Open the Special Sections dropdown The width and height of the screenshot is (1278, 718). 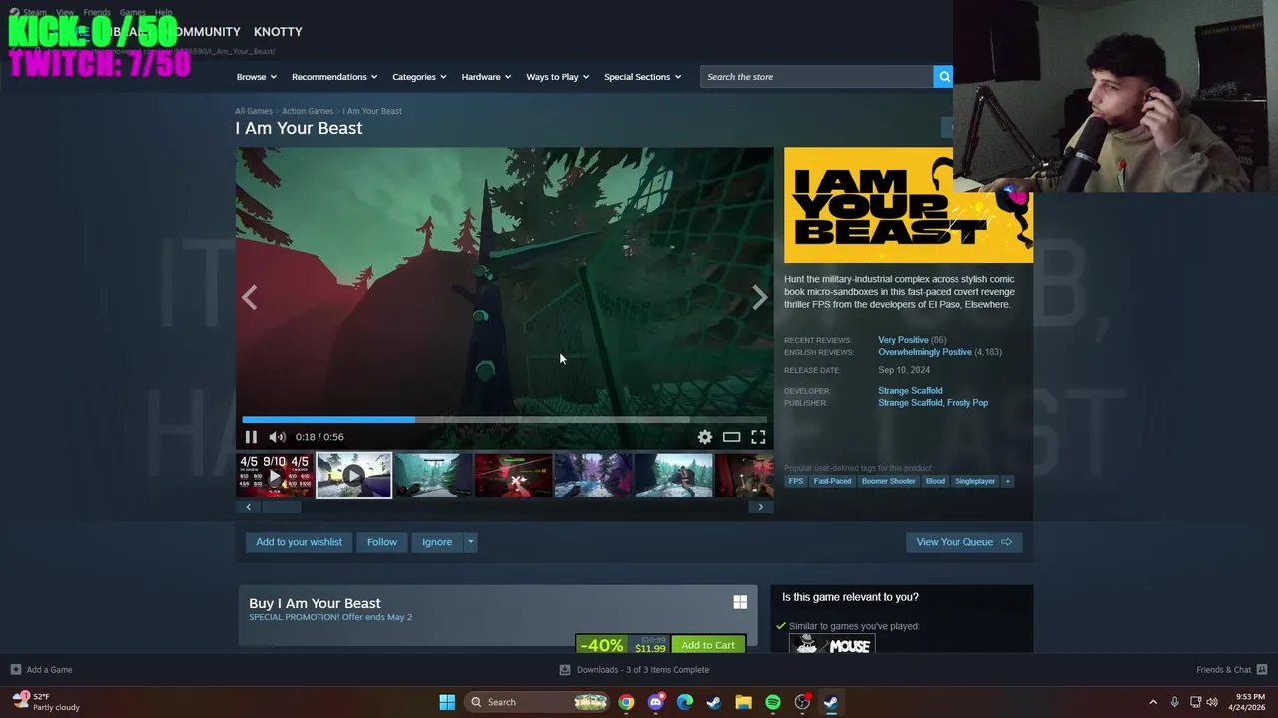pyautogui.click(x=642, y=77)
